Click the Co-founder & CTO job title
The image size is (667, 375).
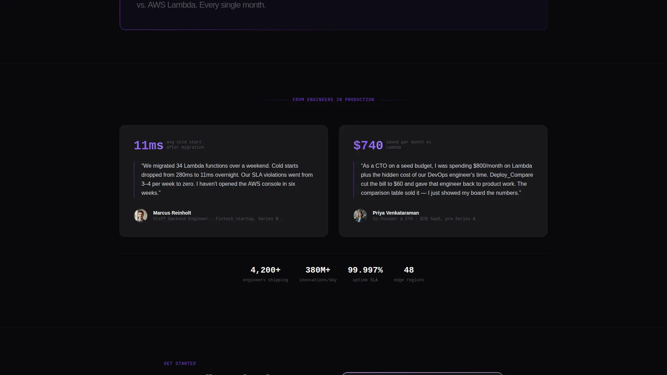pyautogui.click(x=393, y=219)
